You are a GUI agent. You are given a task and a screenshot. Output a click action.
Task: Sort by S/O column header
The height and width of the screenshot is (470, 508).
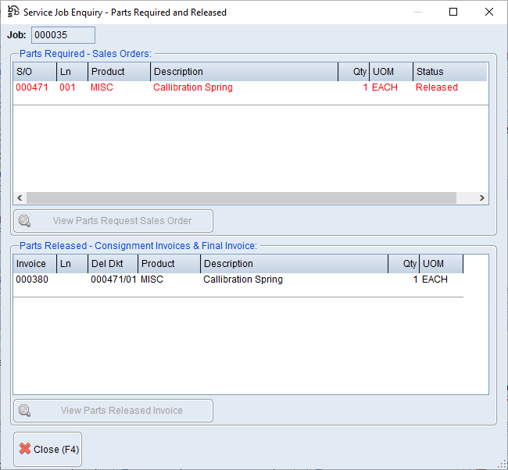tap(34, 72)
